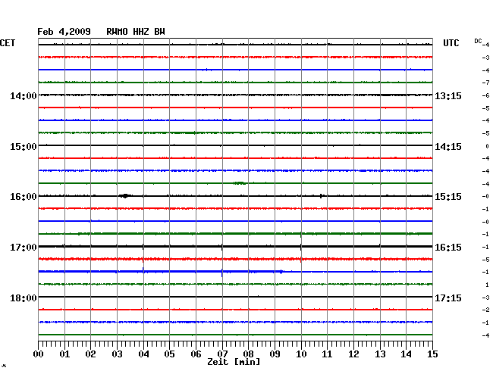Viewport: 493px width, 374px height.
Task: Click minute tick label 05
Action: (169, 354)
